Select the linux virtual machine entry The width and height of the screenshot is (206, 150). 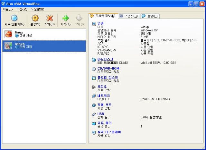point(44,35)
